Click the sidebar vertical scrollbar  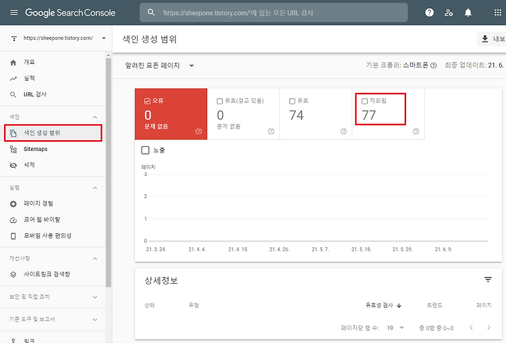[109, 171]
